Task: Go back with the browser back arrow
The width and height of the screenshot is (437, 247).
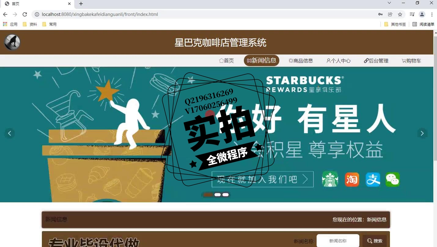Action: click(x=5, y=14)
